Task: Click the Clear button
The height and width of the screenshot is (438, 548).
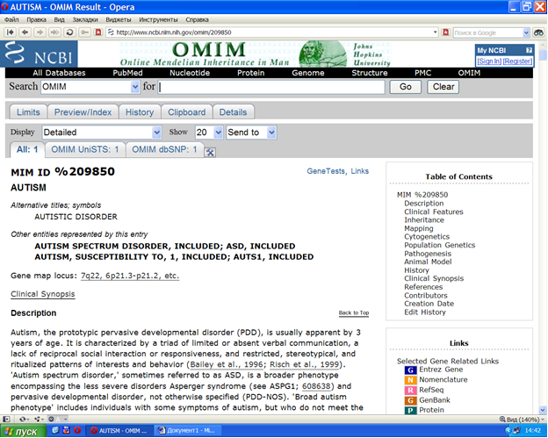Action: click(443, 87)
